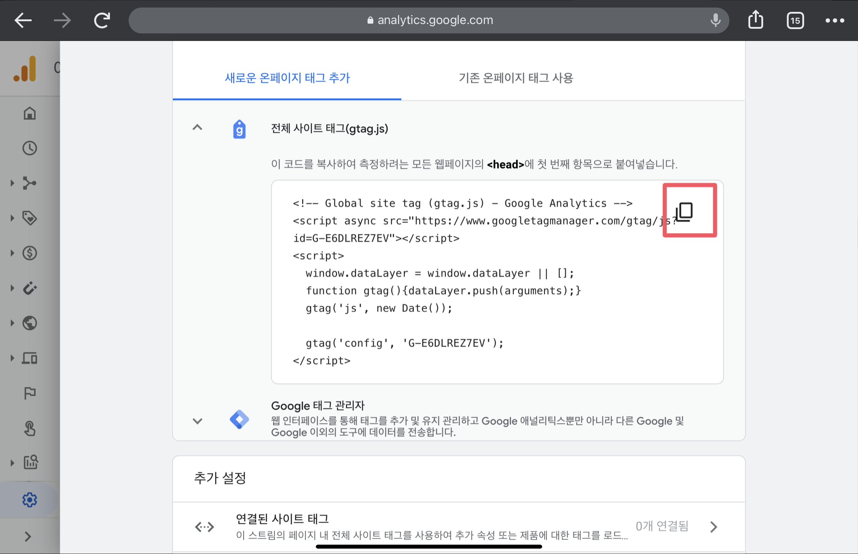Viewport: 858px width, 554px height.
Task: Open the Realtime clock icon in sidebar
Action: [x=30, y=148]
